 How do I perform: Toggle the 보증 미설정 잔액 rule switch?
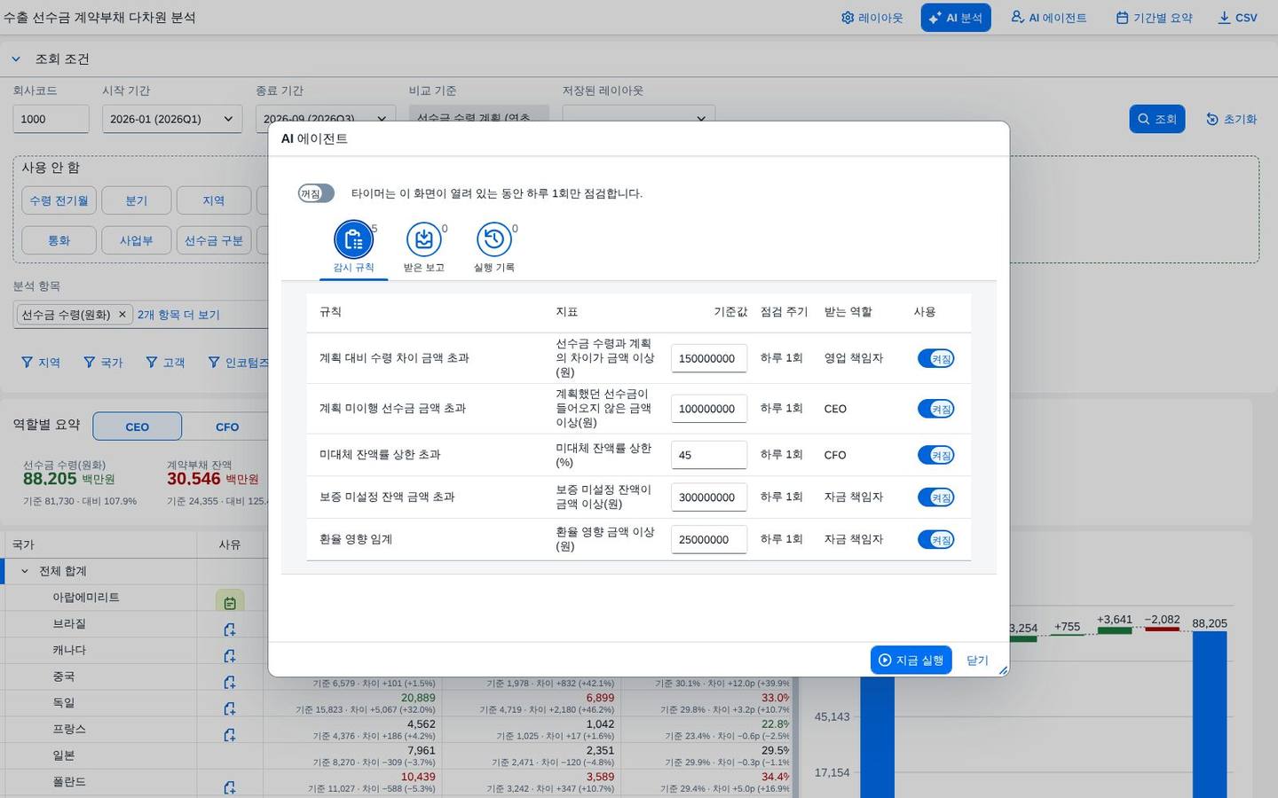[x=935, y=497]
